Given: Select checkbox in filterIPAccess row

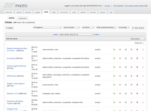Looking at the screenshot, I should tap(143, 76).
